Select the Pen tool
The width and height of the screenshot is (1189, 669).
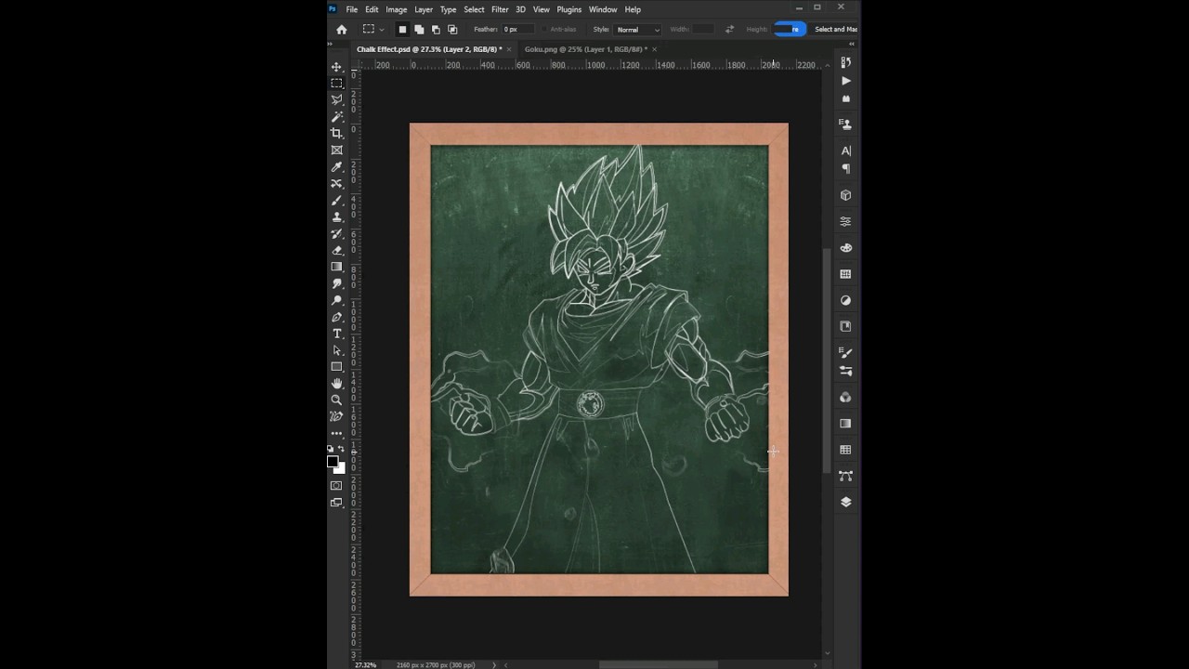[x=336, y=317]
